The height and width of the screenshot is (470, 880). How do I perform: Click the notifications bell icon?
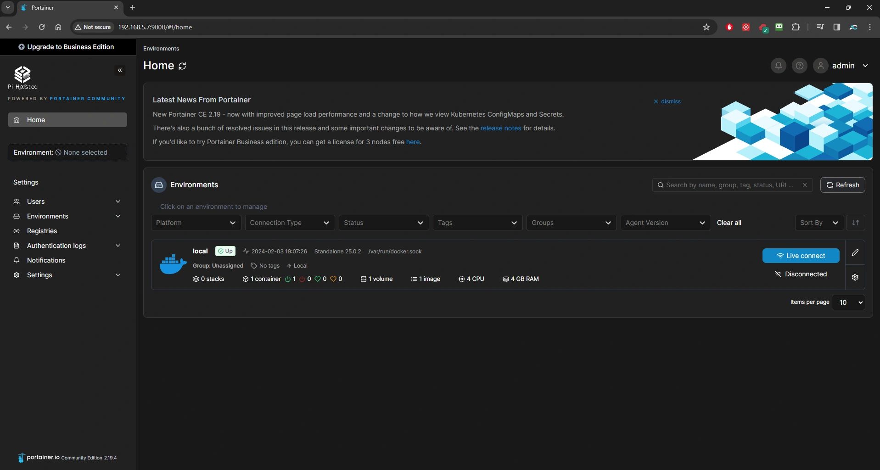click(778, 66)
